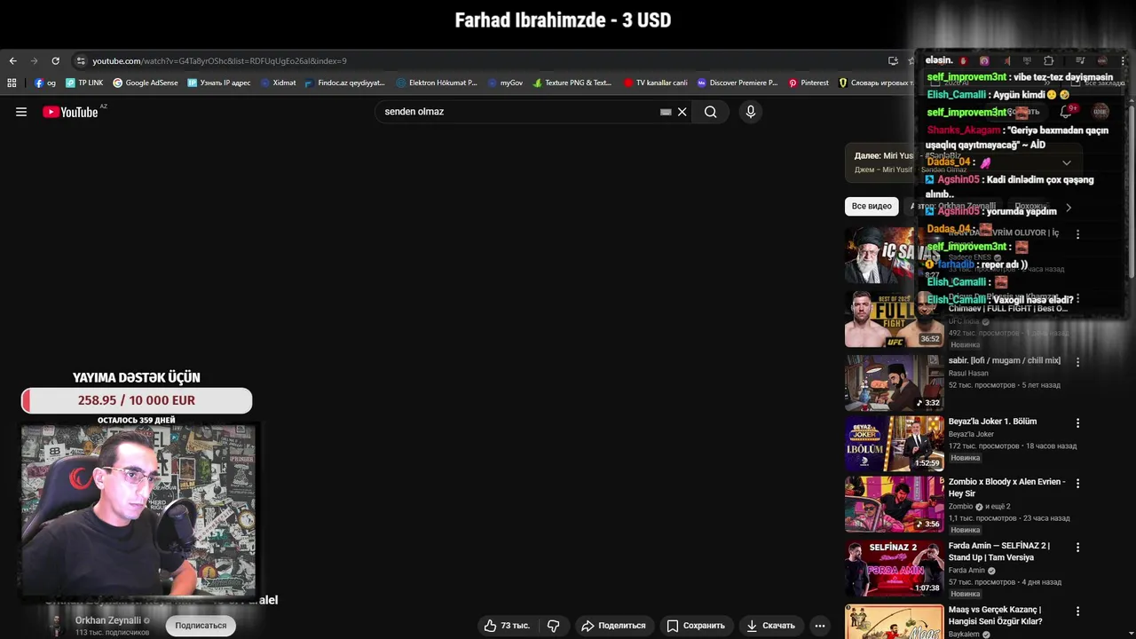Open the 'Словарь игровых' bookmark
The width and height of the screenshot is (1136, 639).
(x=875, y=83)
